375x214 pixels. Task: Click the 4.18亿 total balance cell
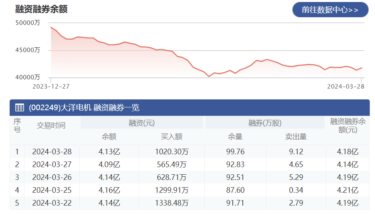click(347, 151)
